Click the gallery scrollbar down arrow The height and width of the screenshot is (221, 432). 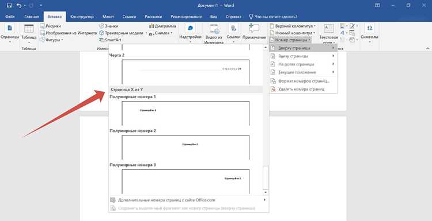click(x=266, y=192)
